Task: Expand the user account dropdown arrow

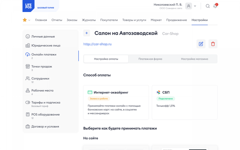Action: [195, 6]
